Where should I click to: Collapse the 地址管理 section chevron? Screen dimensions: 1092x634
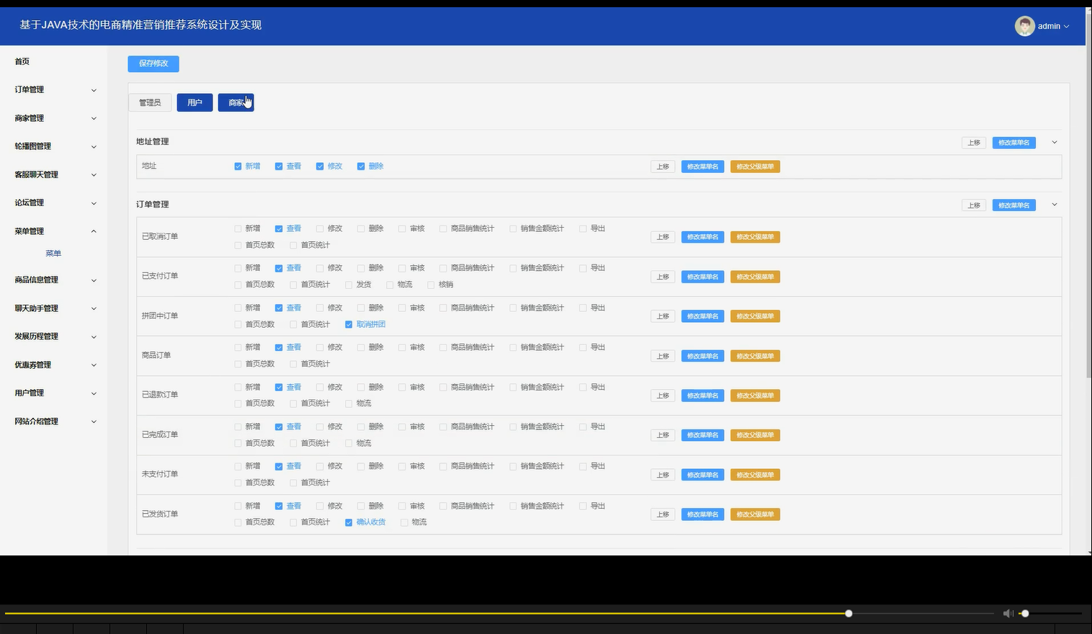(x=1055, y=142)
